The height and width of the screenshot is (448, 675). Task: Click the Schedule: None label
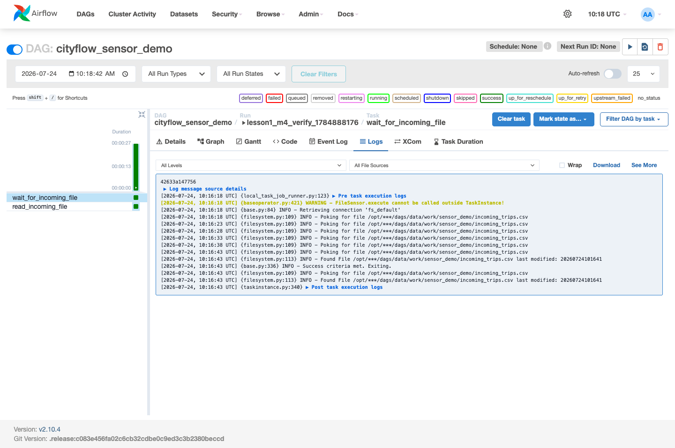(513, 46)
